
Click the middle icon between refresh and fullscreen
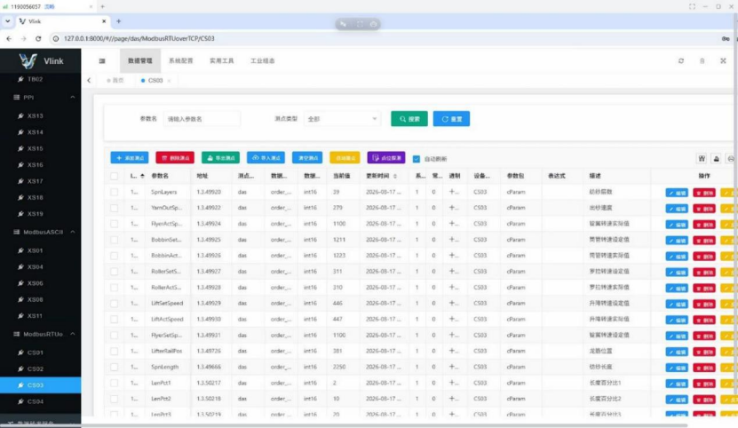pos(702,60)
